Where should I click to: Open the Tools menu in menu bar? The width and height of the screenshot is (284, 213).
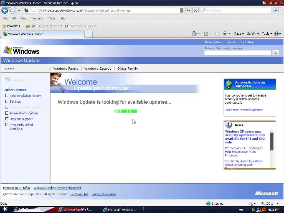(52, 18)
